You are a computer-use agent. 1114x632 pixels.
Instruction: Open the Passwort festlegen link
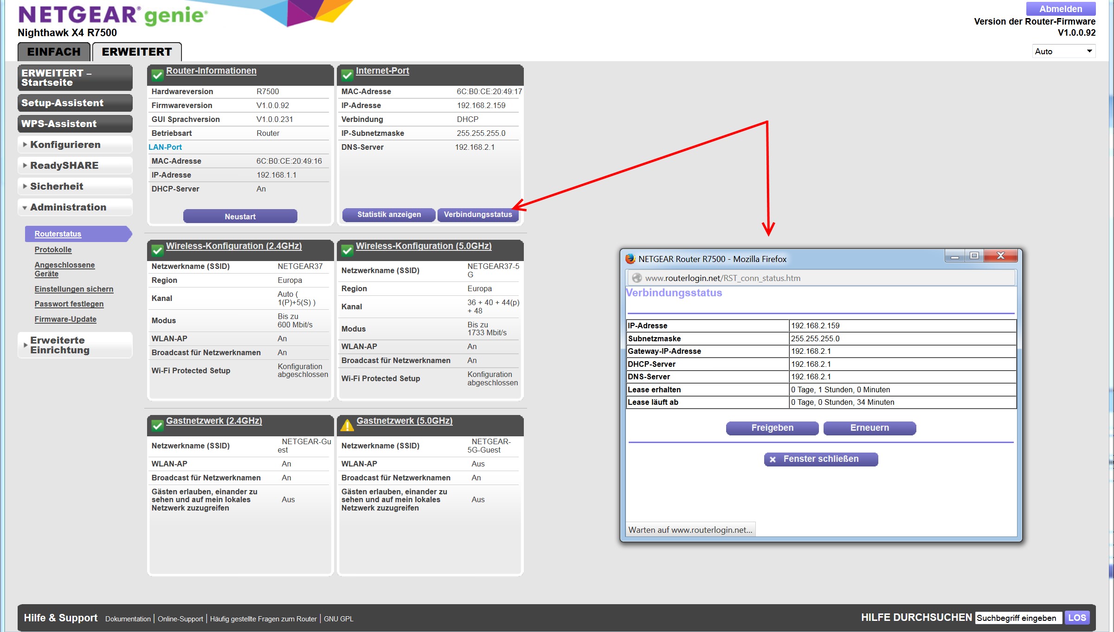(x=69, y=304)
